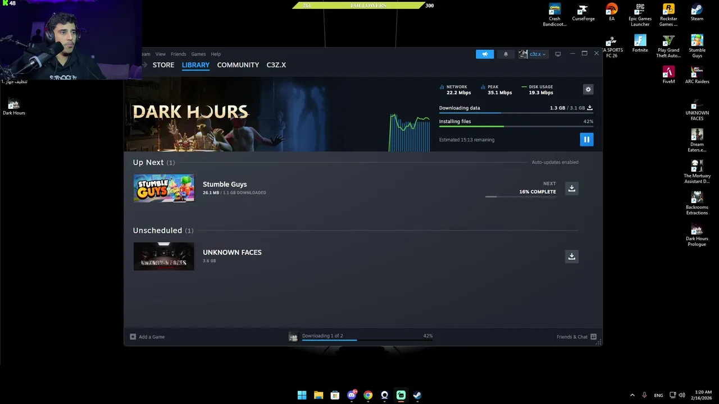The width and height of the screenshot is (719, 404).
Task: Open Dream Eaters desktop icon
Action: click(697, 141)
